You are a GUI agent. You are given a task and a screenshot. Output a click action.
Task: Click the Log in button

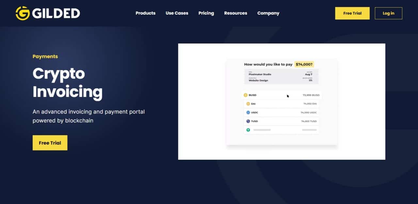[x=388, y=13]
